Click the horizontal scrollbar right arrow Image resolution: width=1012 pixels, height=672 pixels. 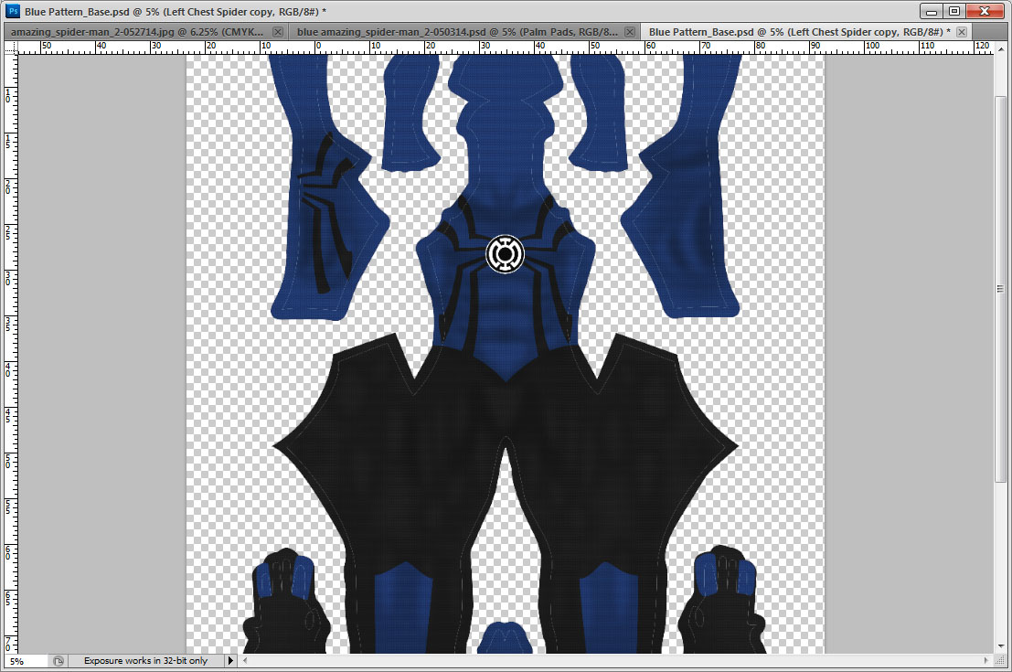(x=986, y=660)
